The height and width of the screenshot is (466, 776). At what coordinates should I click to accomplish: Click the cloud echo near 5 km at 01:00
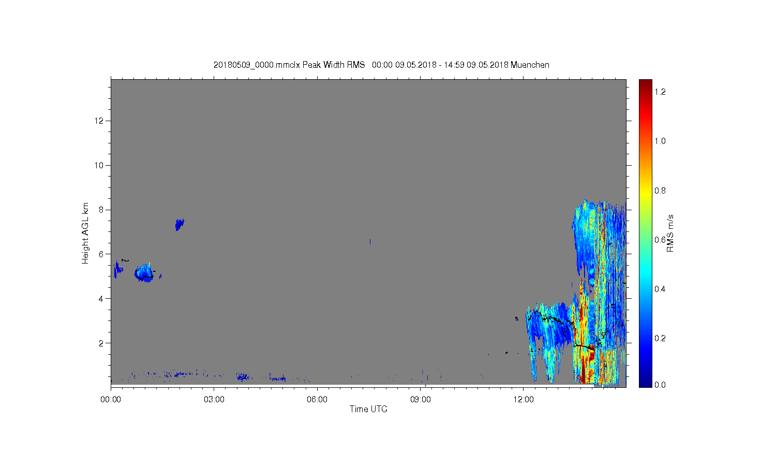tap(144, 272)
